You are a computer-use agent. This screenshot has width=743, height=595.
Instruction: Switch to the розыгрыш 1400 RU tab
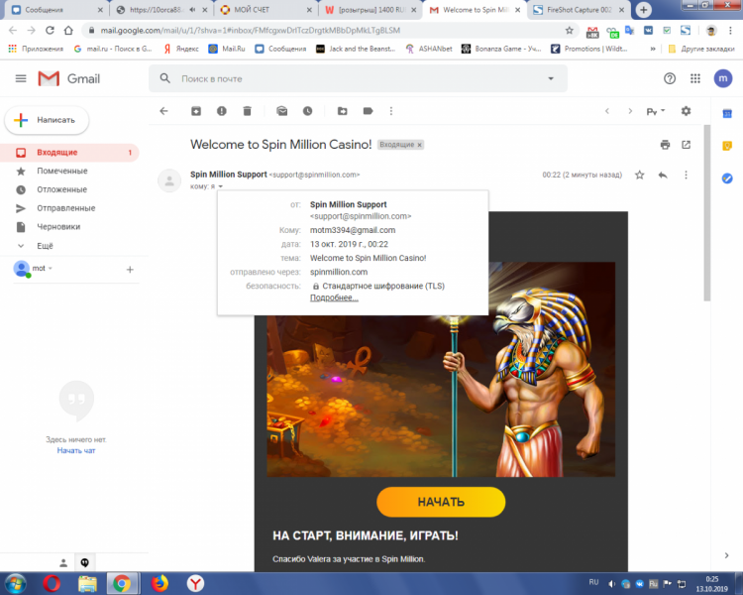click(x=371, y=10)
